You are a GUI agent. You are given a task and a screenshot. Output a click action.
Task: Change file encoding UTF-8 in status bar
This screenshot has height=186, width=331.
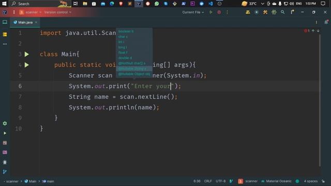pos(221,181)
